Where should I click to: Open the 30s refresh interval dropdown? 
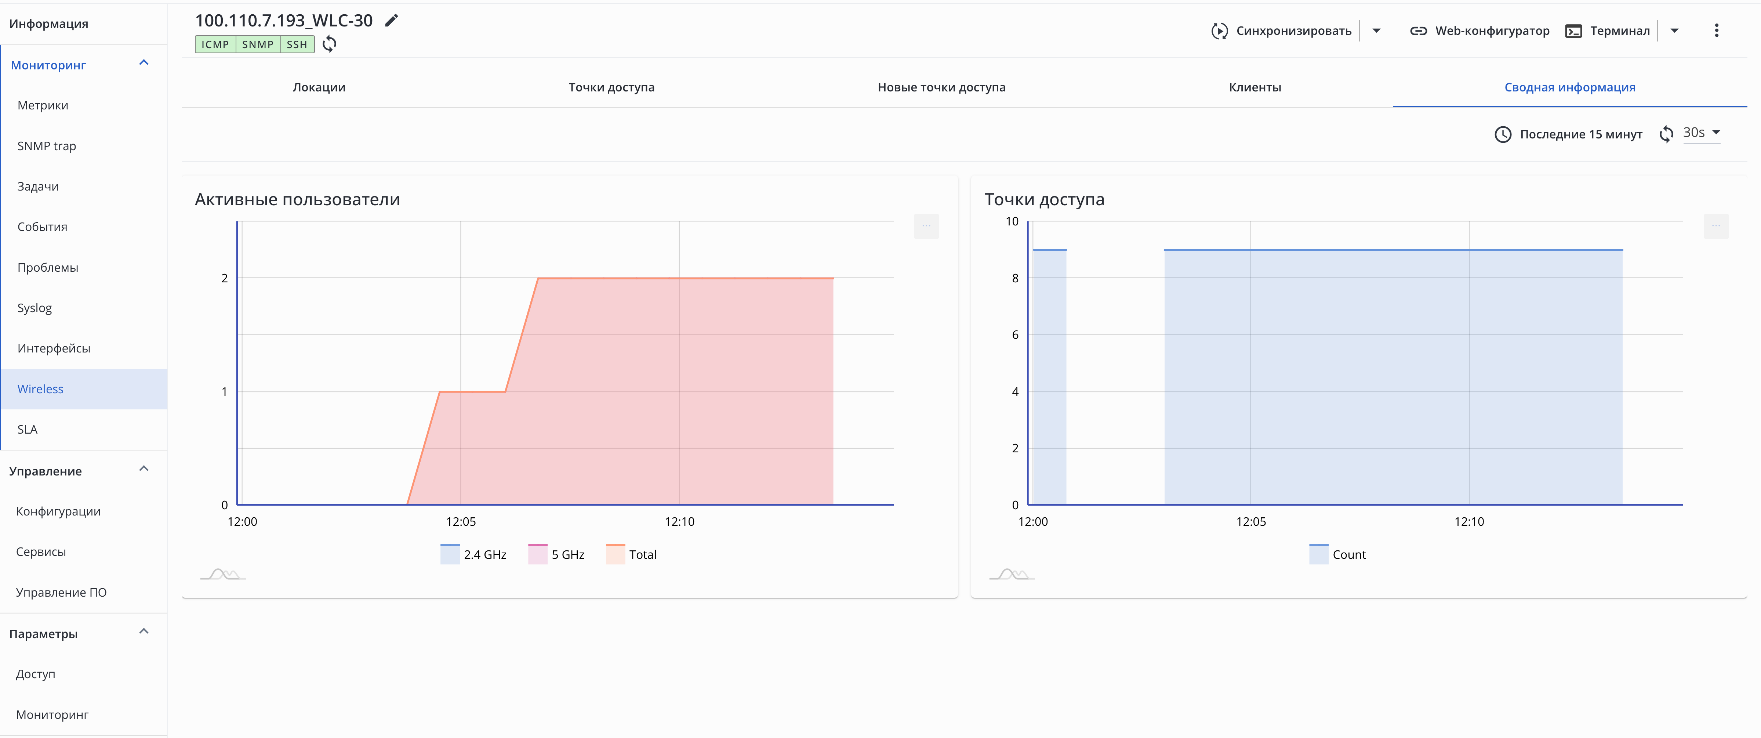[x=1702, y=133]
